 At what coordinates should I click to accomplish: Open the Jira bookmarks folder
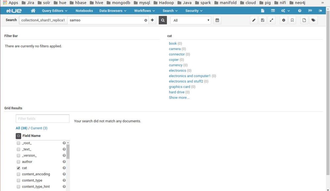click(28, 3)
